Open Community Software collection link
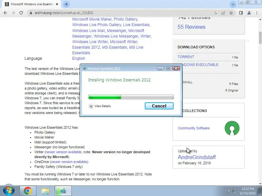Image resolution: width=262 pixels, height=196 pixels. pos(194,128)
